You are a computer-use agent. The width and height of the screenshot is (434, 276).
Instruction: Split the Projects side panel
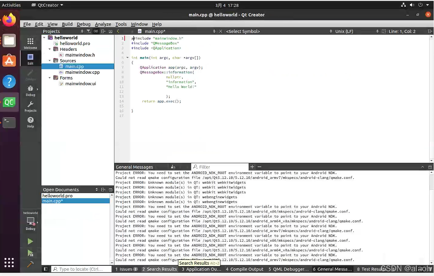pos(103,31)
